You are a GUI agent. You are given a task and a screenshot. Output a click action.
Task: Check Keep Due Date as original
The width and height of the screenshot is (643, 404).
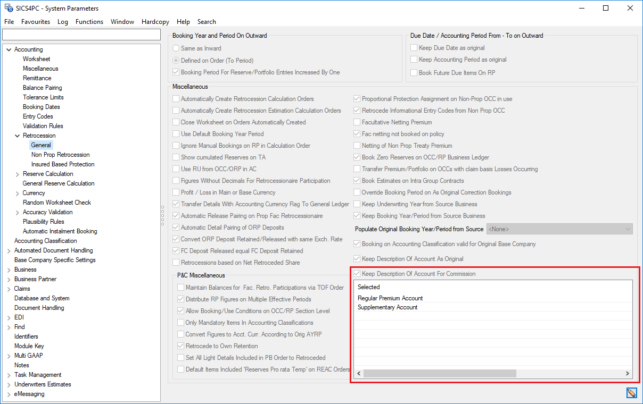pyautogui.click(x=414, y=48)
